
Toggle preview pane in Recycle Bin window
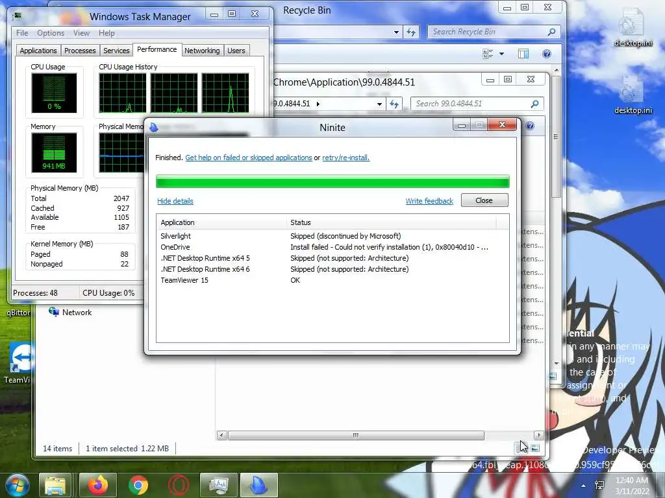tap(523, 54)
